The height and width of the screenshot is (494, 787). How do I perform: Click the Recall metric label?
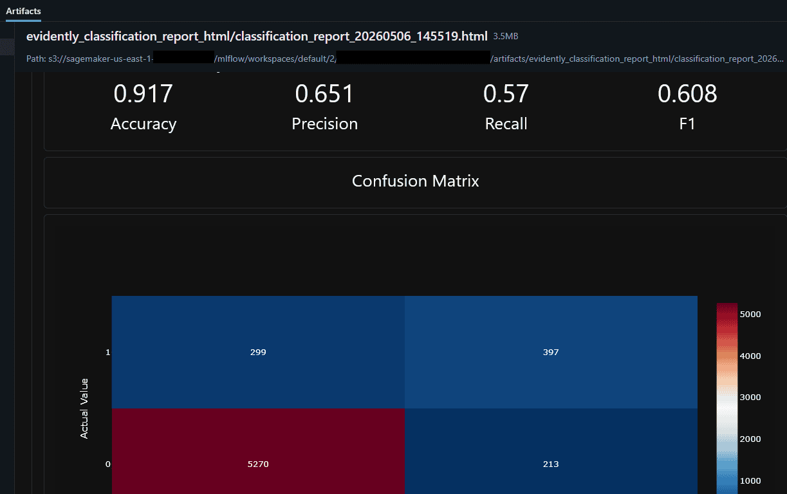pos(506,124)
